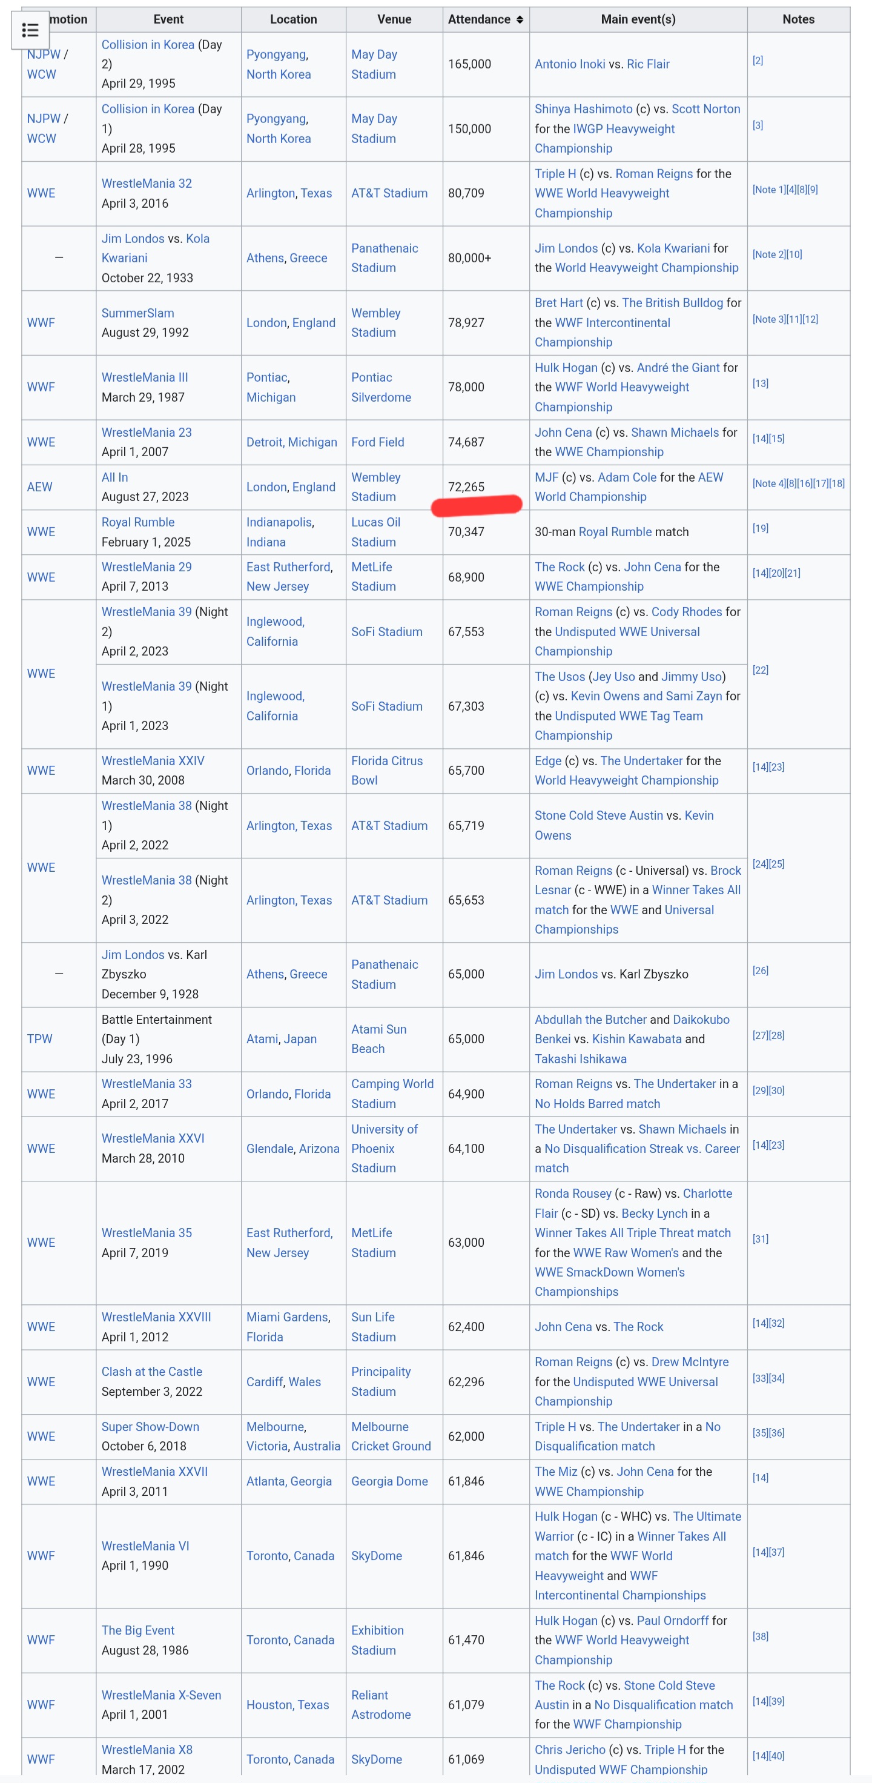
Task: Click AT&T Stadium in WrestleMania 32 row
Action: pos(389,193)
